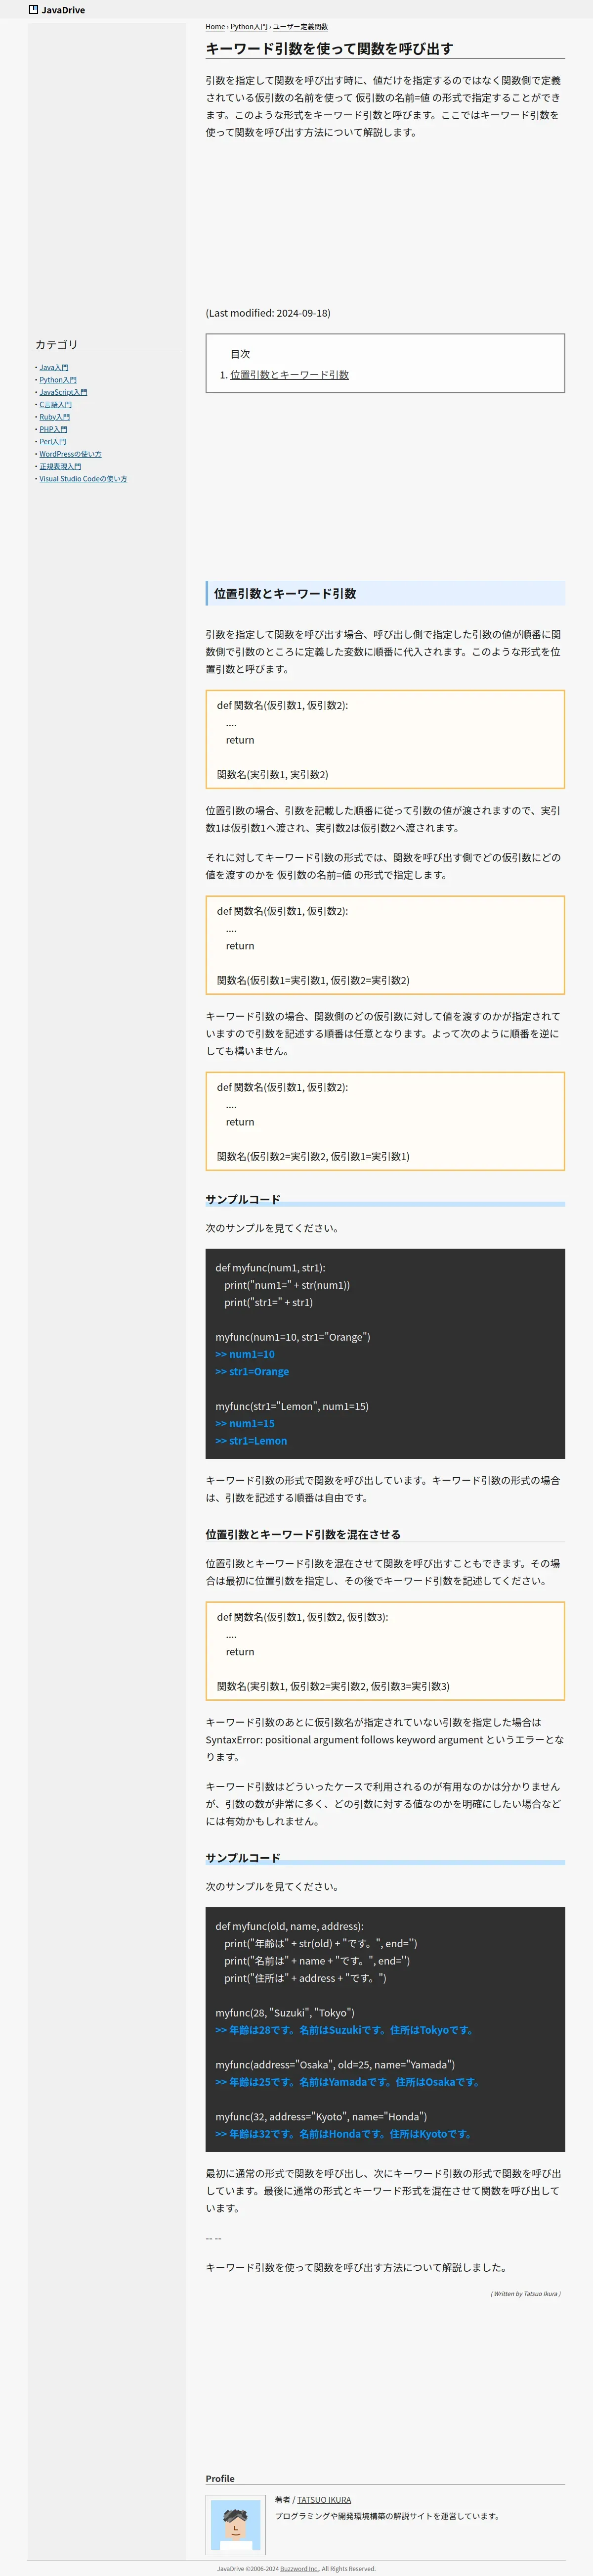Jump to 位置引数とキーワード引数 in table of contents
The image size is (593, 2576).
point(290,375)
